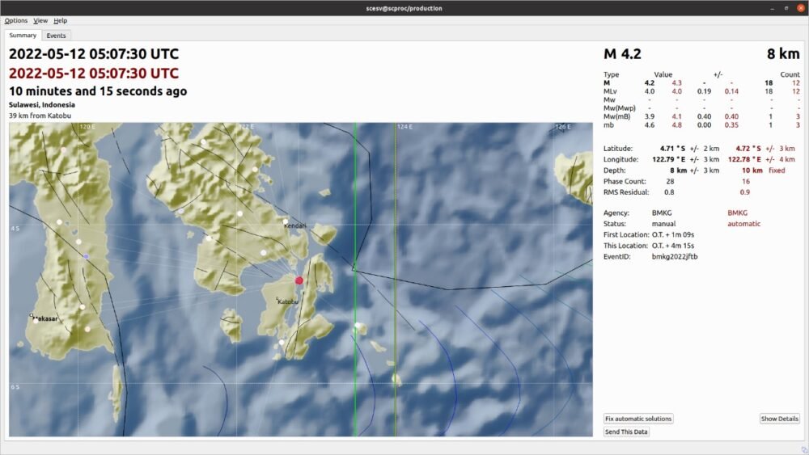Click the Fix automatic solutions button
809x455 pixels.
tap(638, 419)
